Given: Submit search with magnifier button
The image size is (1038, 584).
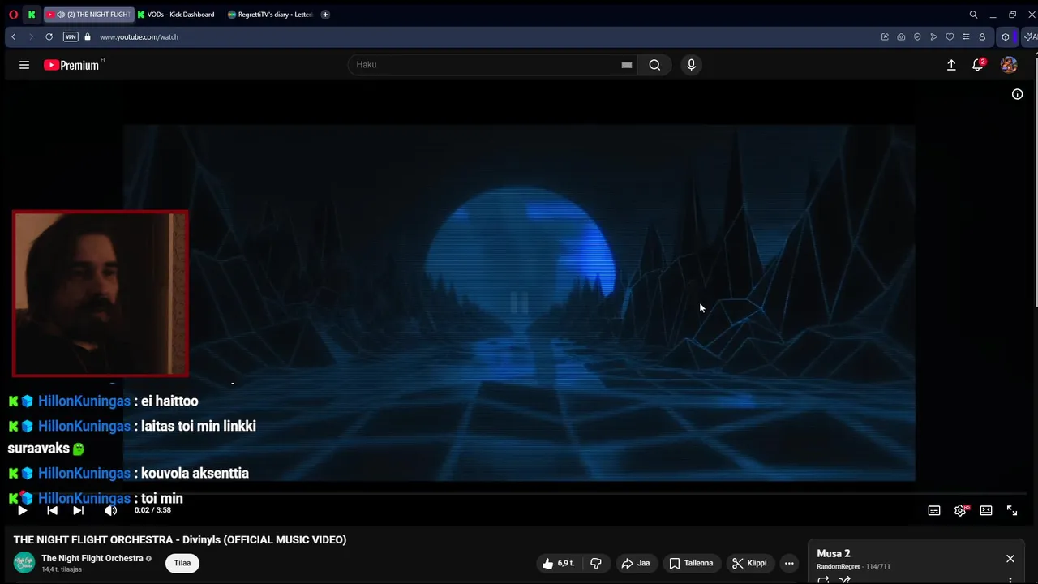Looking at the screenshot, I should pyautogui.click(x=654, y=65).
